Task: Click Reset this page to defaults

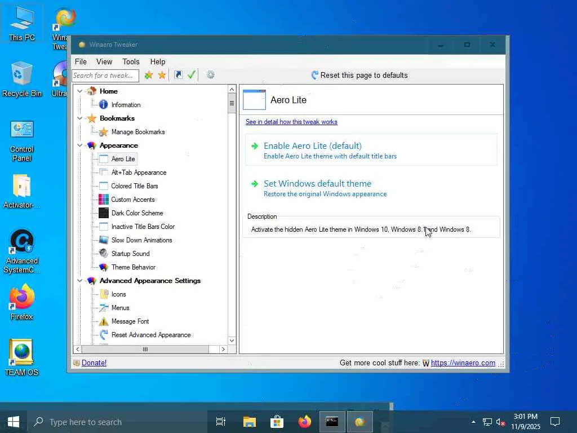Action: (x=359, y=75)
